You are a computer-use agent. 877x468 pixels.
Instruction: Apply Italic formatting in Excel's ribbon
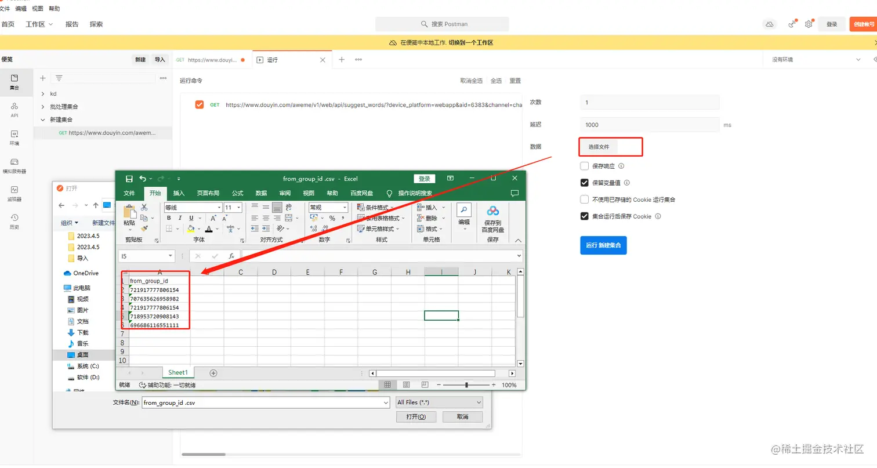180,218
